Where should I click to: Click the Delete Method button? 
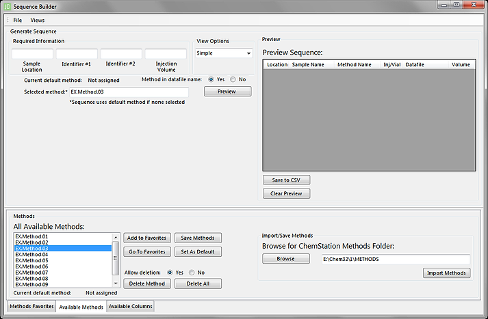[x=147, y=283]
